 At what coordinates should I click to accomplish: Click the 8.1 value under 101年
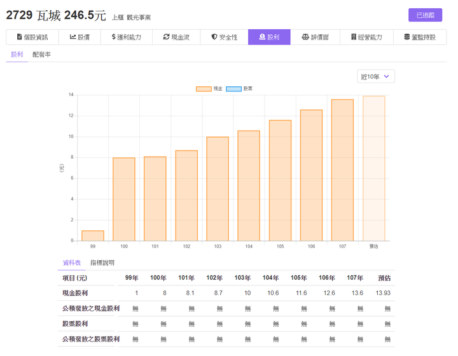point(190,293)
